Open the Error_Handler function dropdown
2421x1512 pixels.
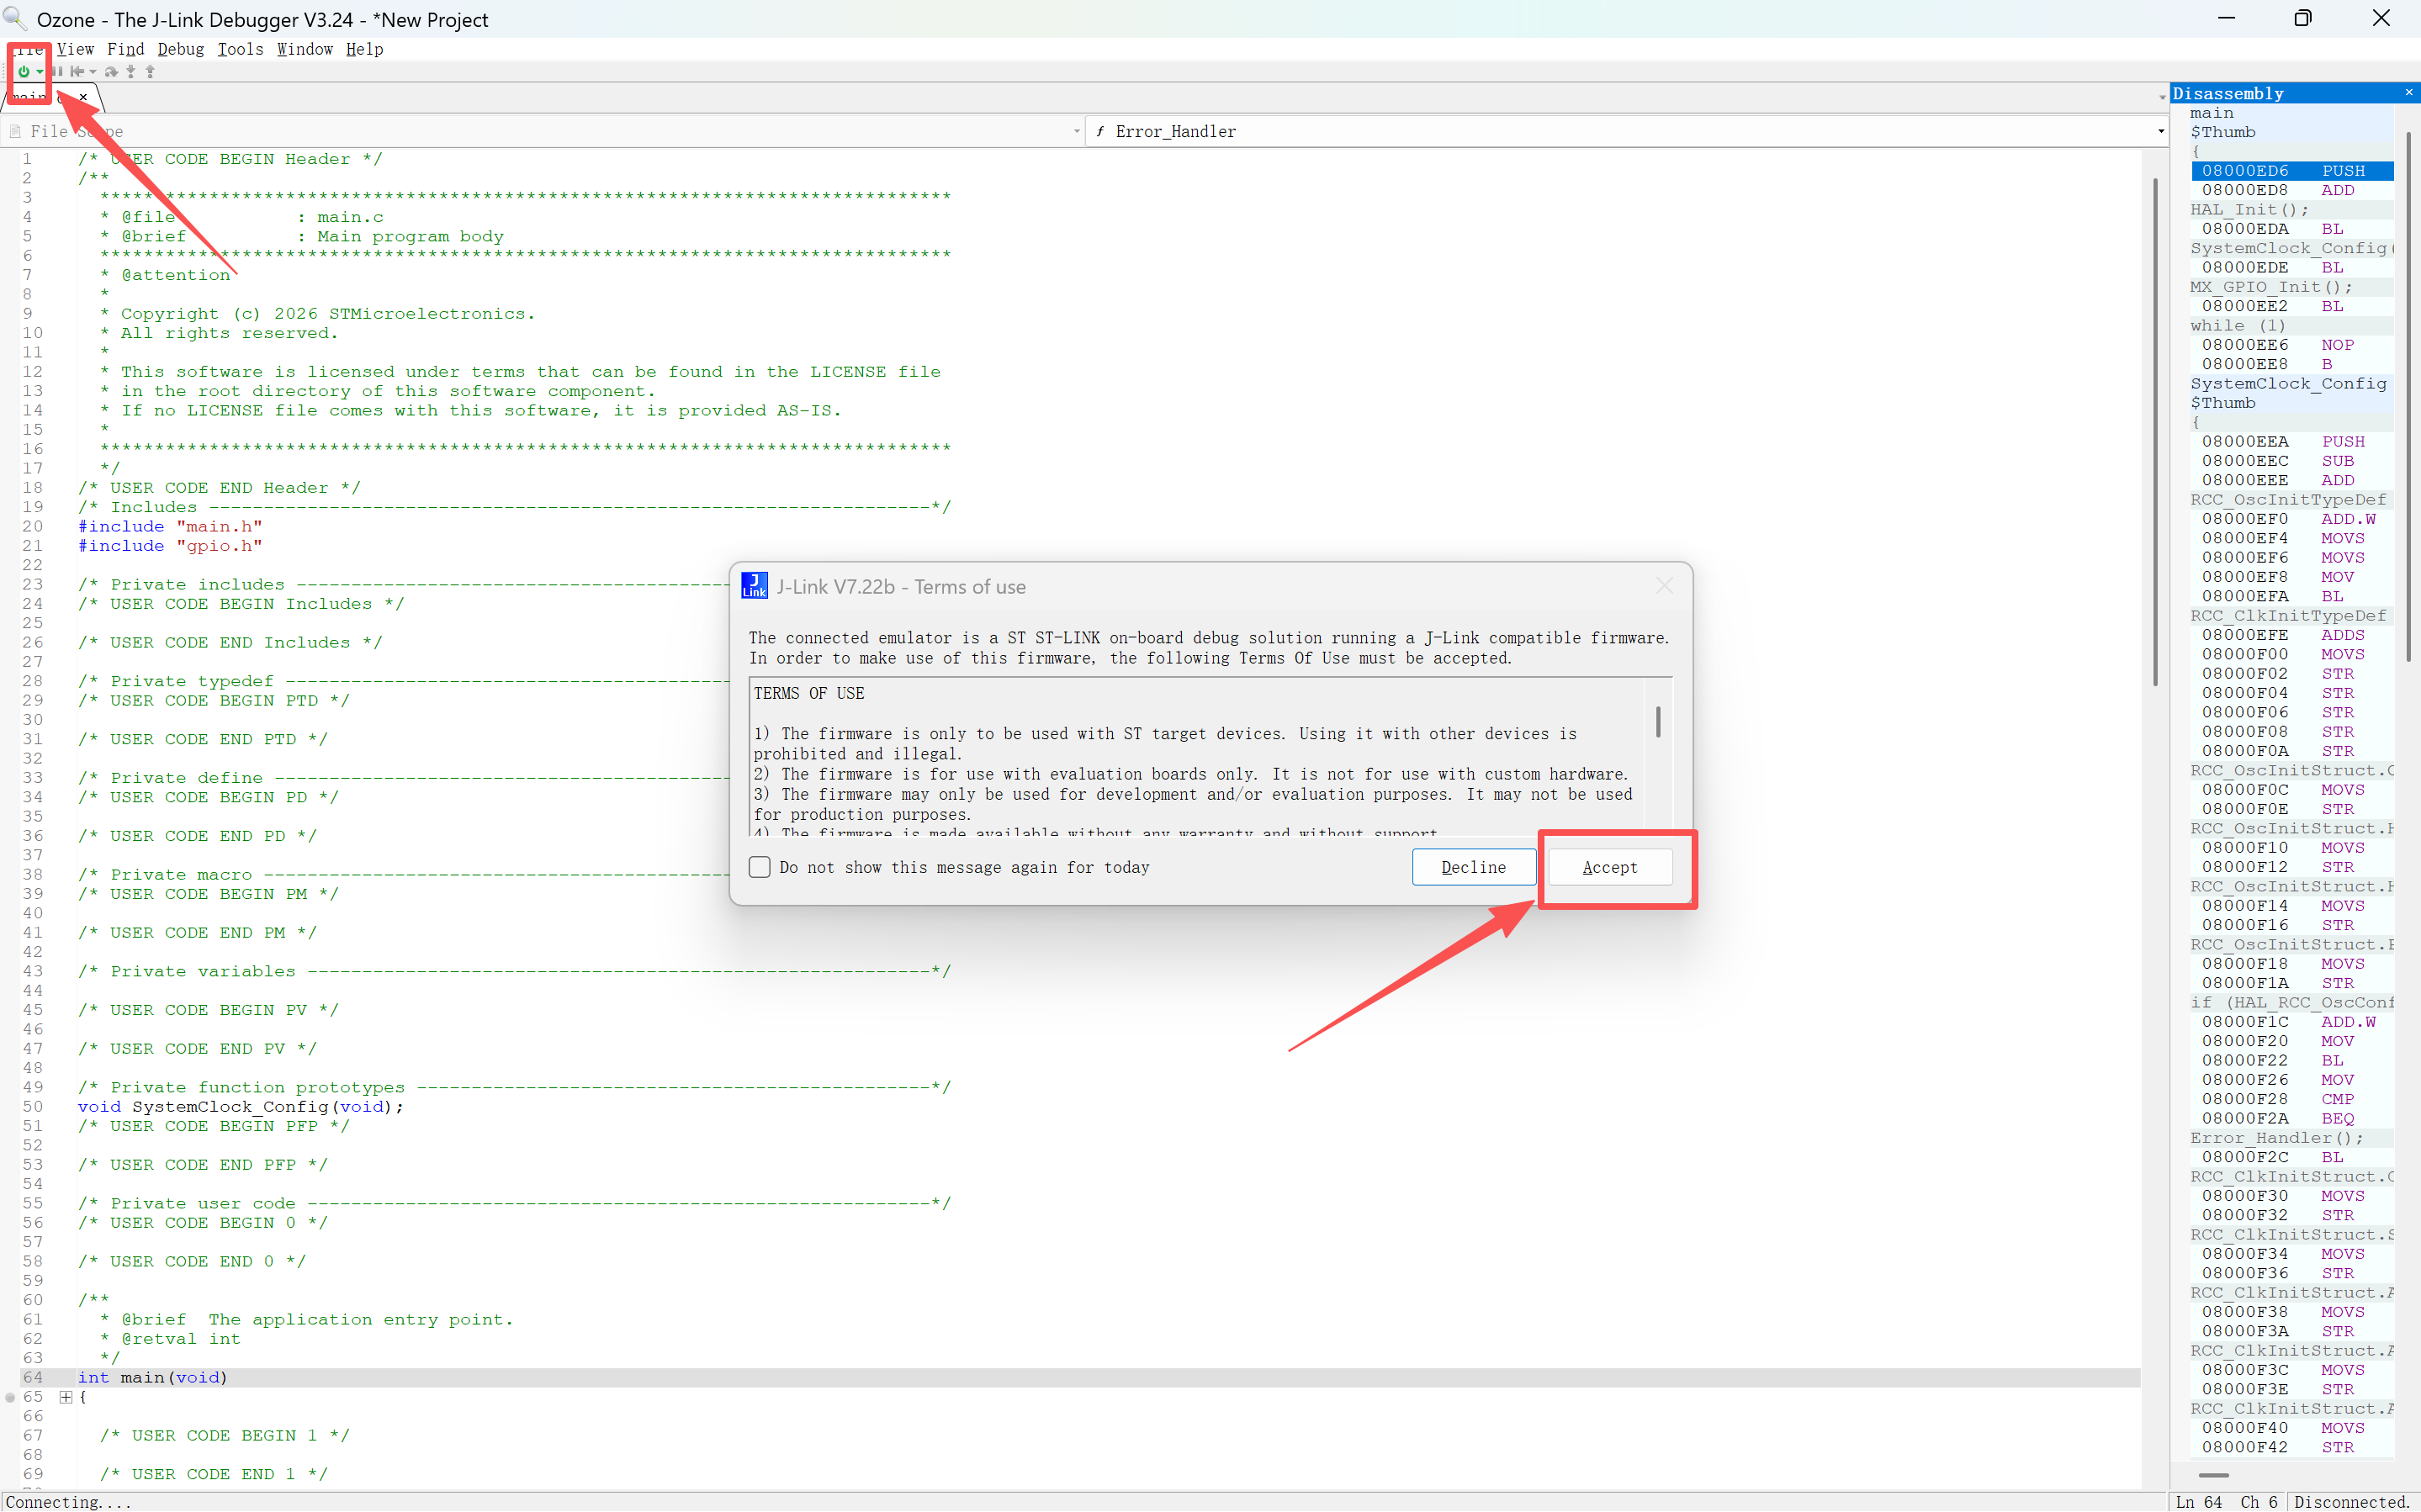point(1627,131)
